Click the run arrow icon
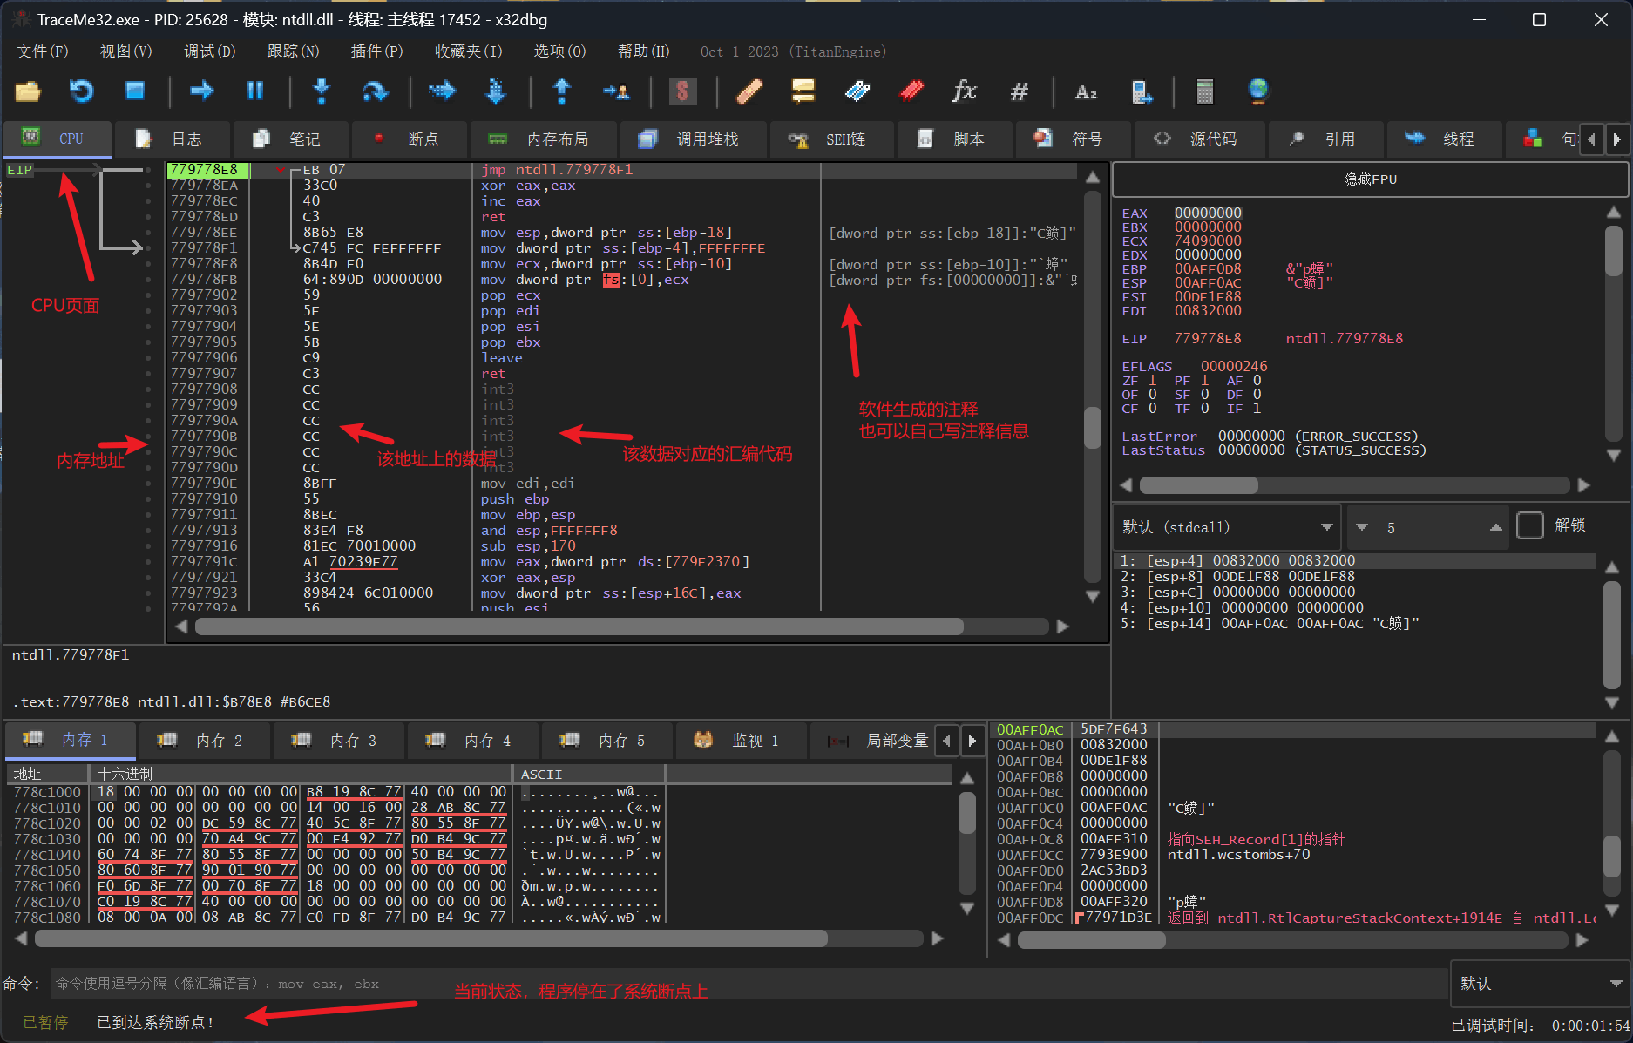This screenshot has width=1633, height=1043. pyautogui.click(x=202, y=91)
